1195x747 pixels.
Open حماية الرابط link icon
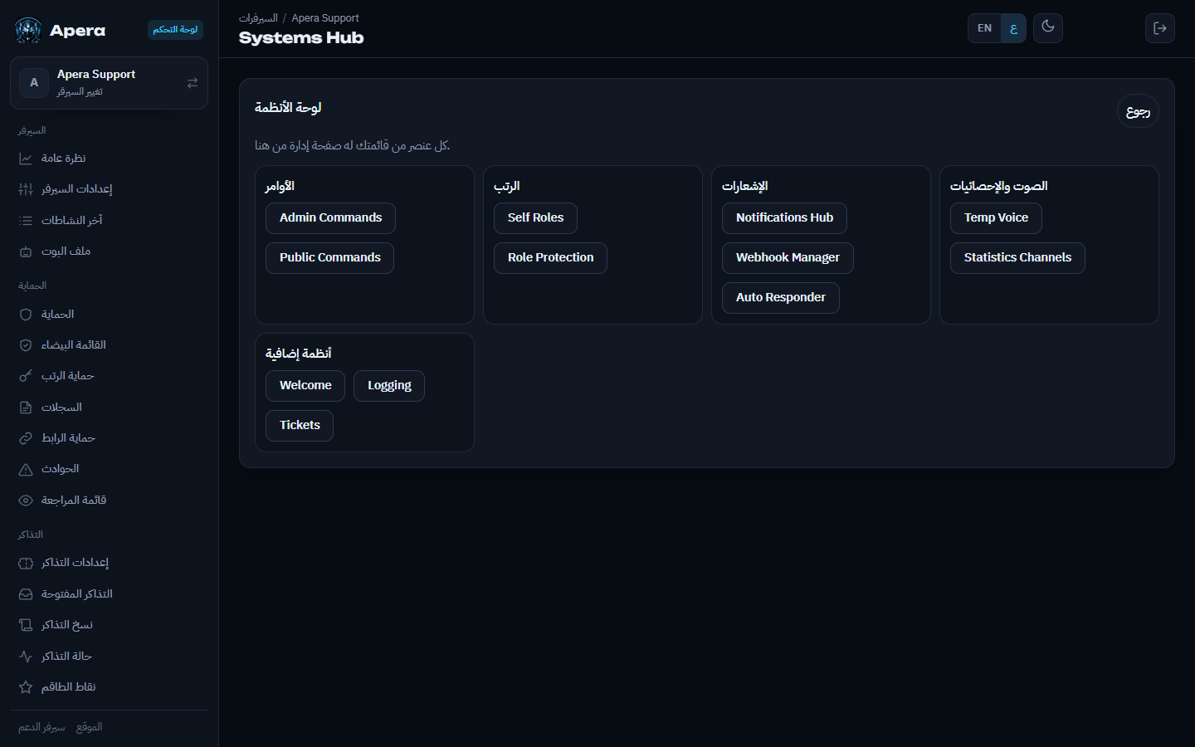[26, 438]
